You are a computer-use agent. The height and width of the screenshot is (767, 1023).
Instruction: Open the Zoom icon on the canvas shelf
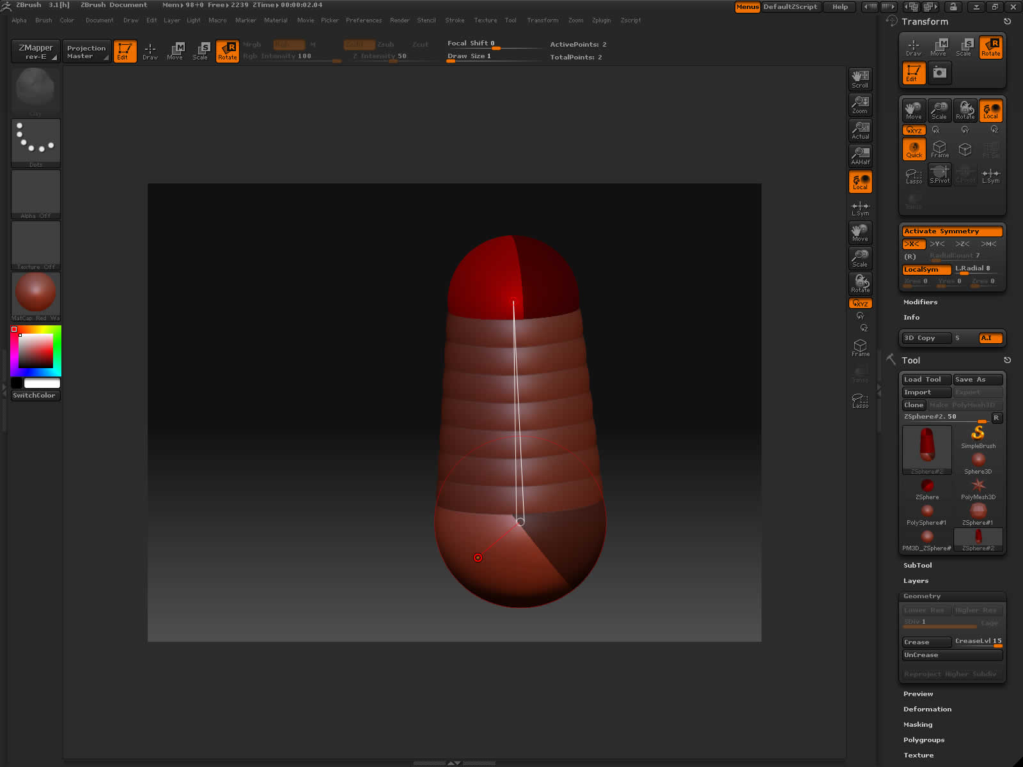[x=860, y=104]
